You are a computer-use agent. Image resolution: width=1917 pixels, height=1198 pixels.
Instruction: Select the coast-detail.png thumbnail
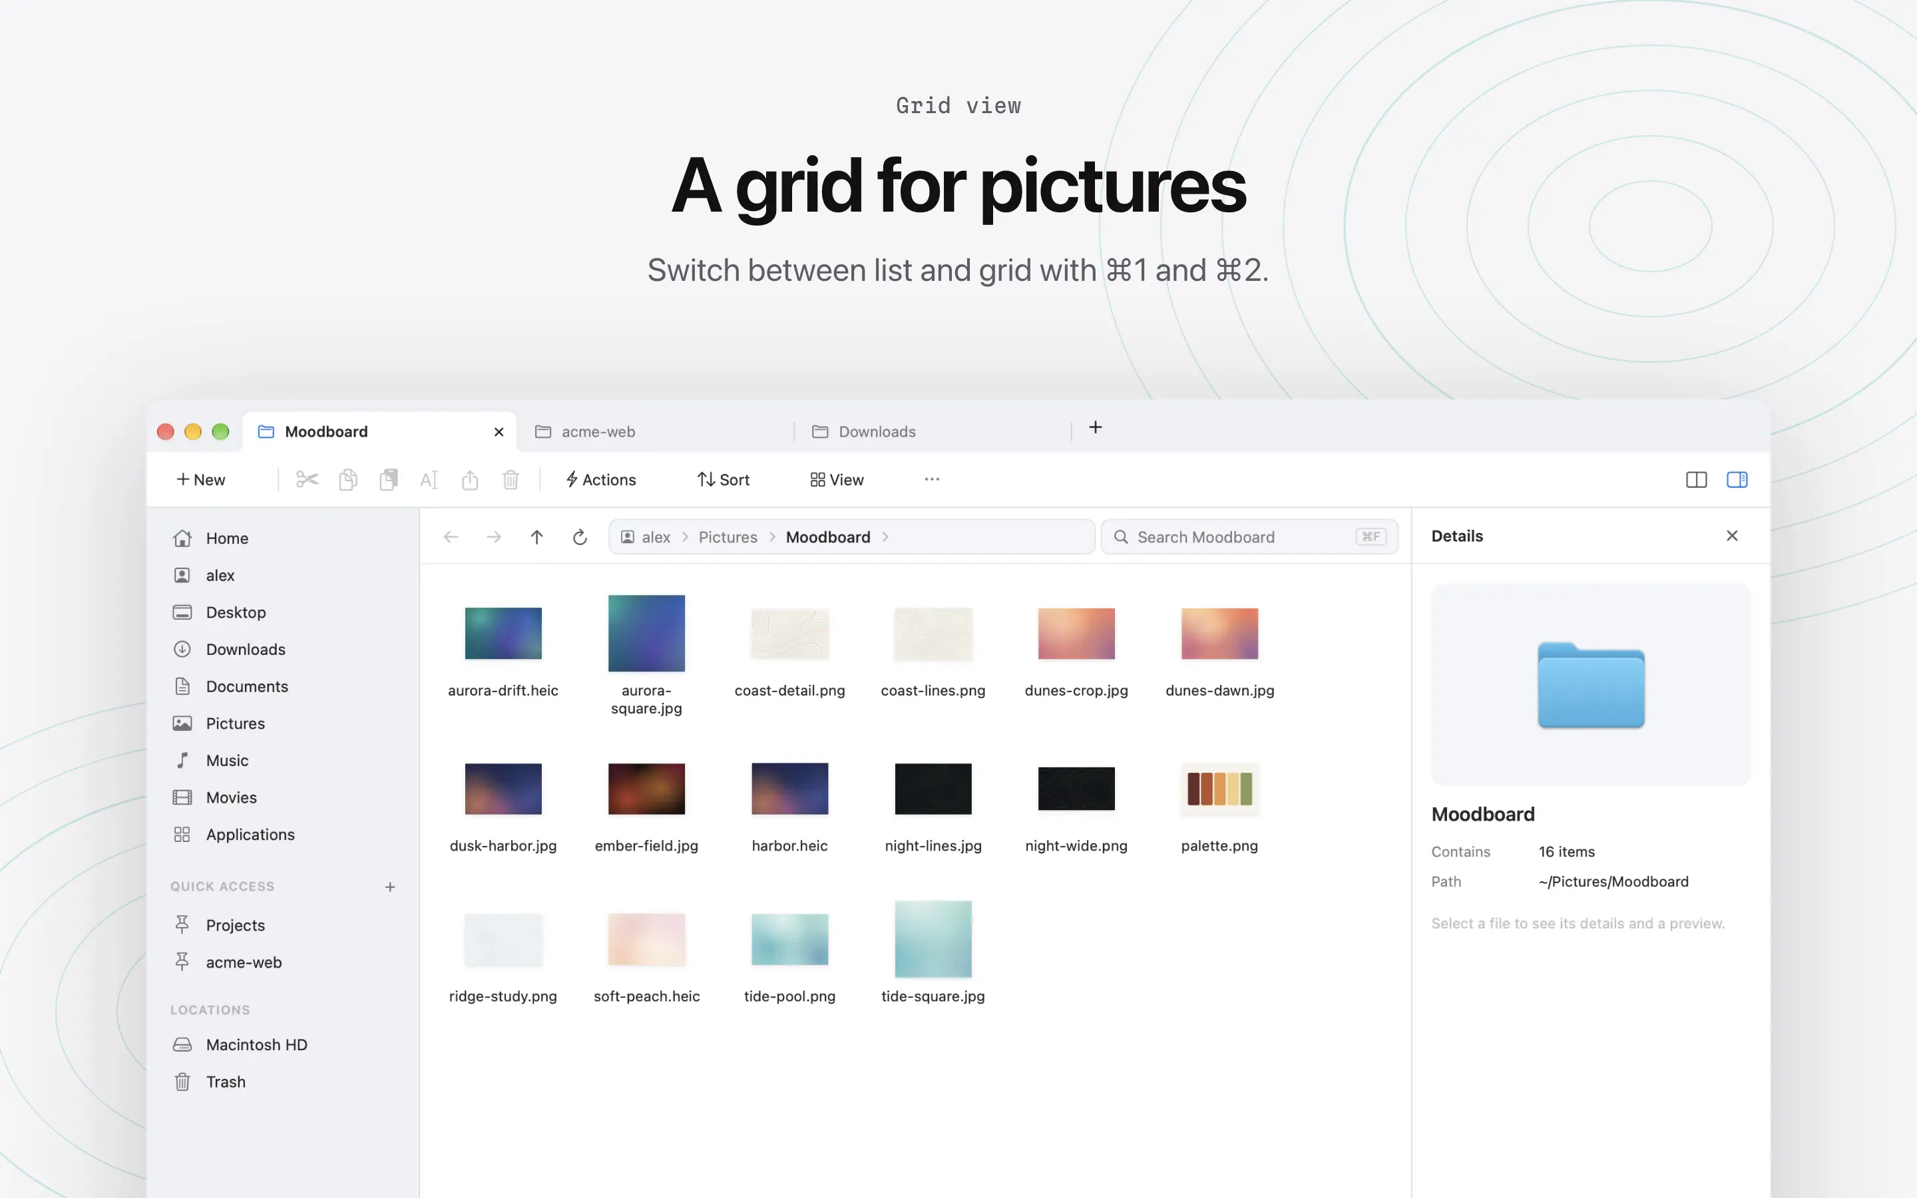(790, 634)
